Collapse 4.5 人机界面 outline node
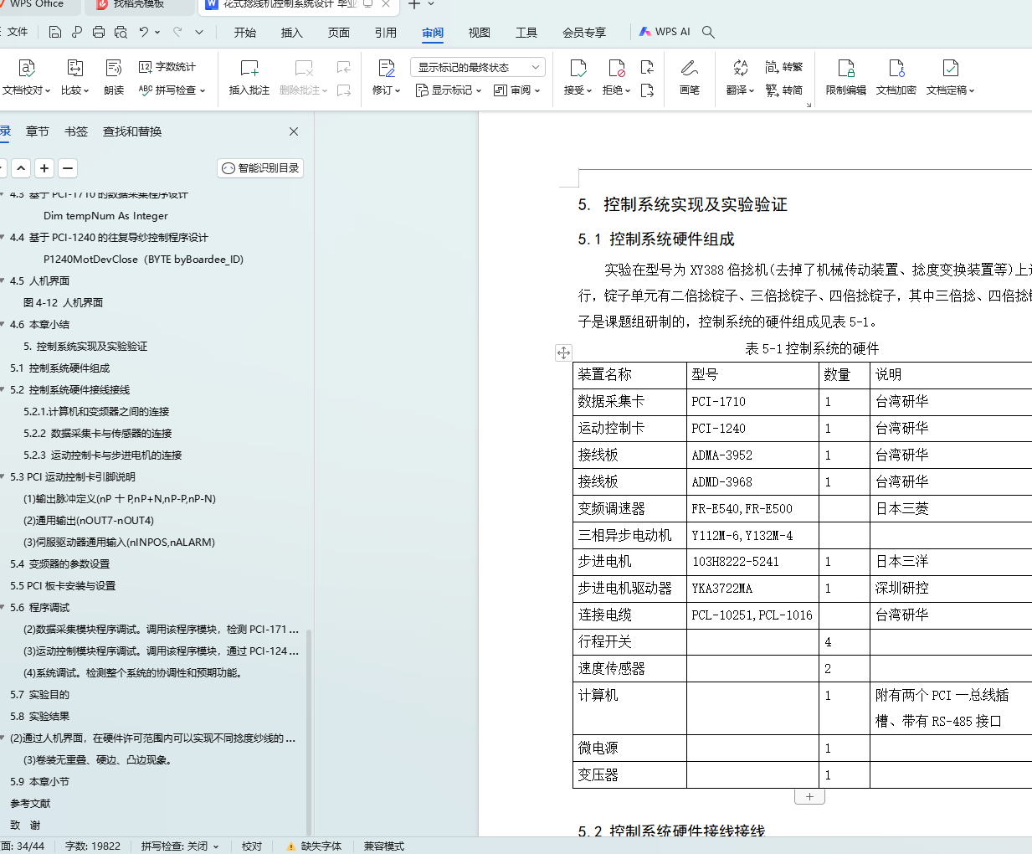Viewport: 1032px width, 854px height. 3,281
